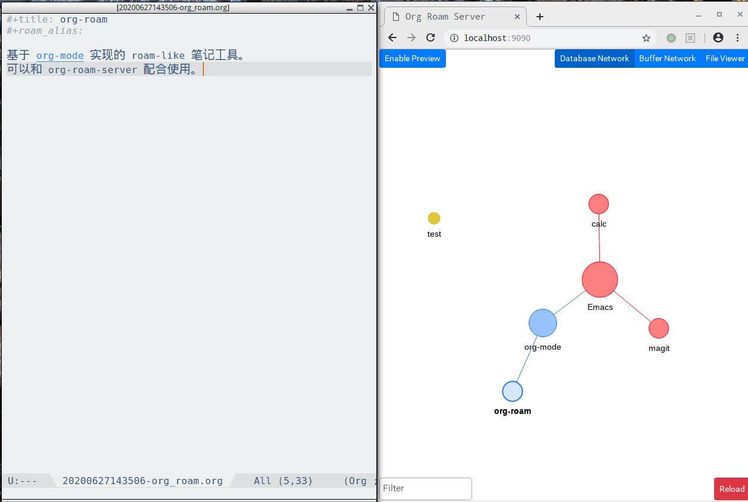Close the Emacs window

(x=371, y=8)
